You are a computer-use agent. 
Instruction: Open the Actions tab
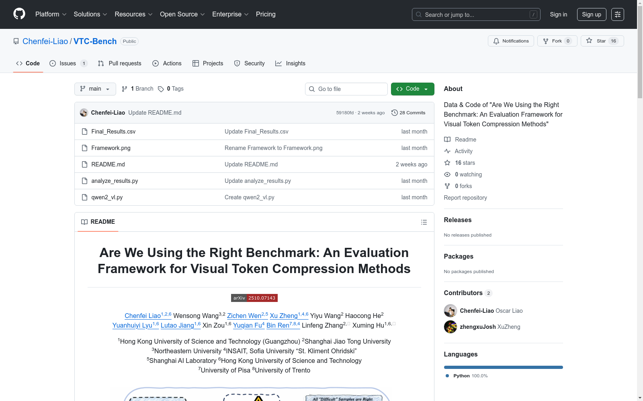[x=167, y=63]
